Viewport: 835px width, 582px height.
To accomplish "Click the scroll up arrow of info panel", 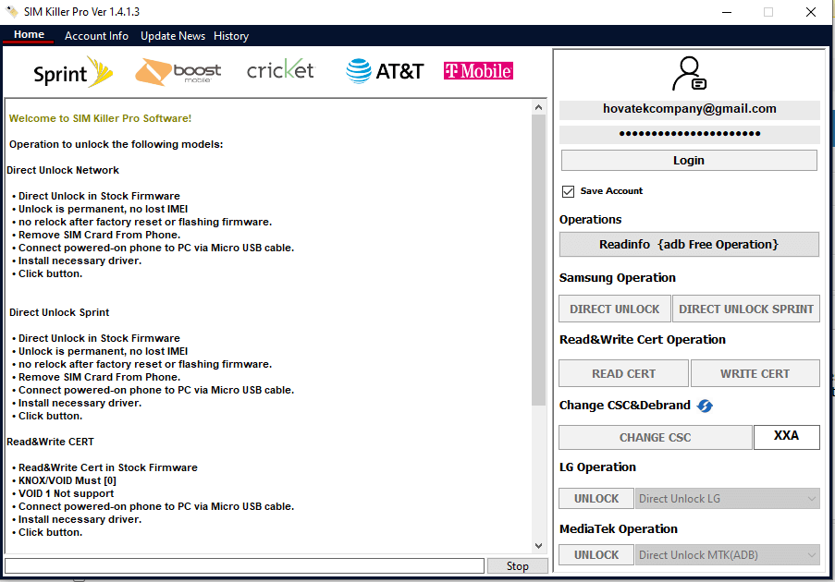I will (x=538, y=107).
